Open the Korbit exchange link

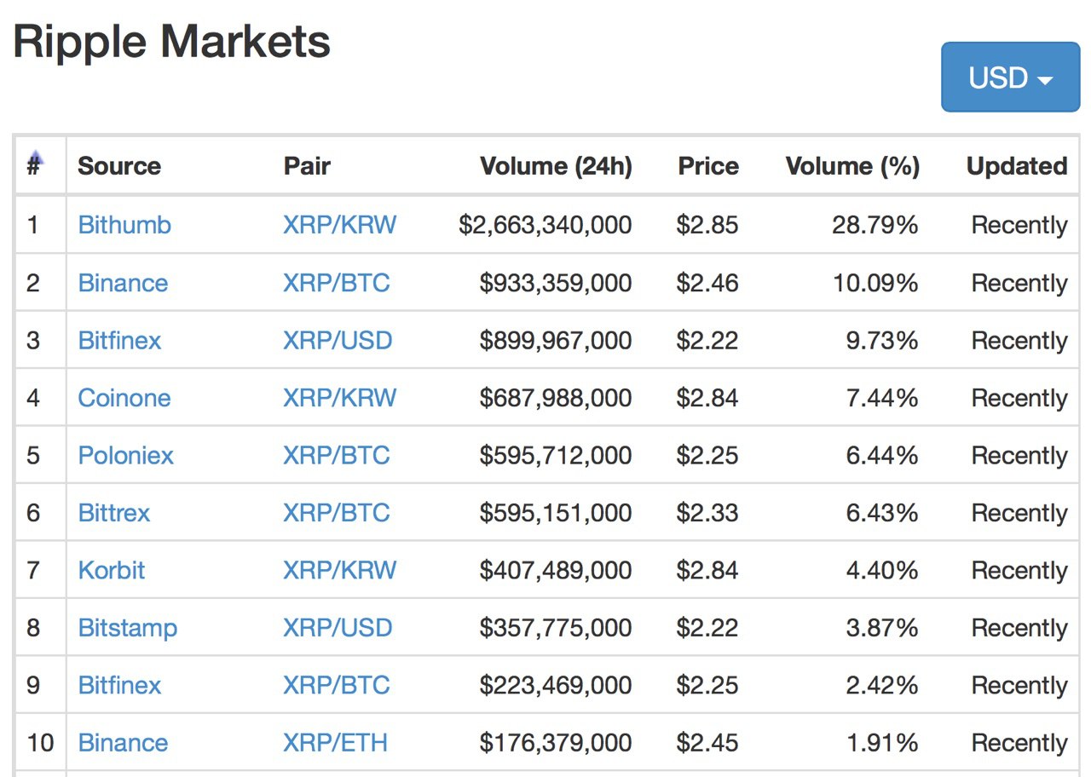point(112,570)
